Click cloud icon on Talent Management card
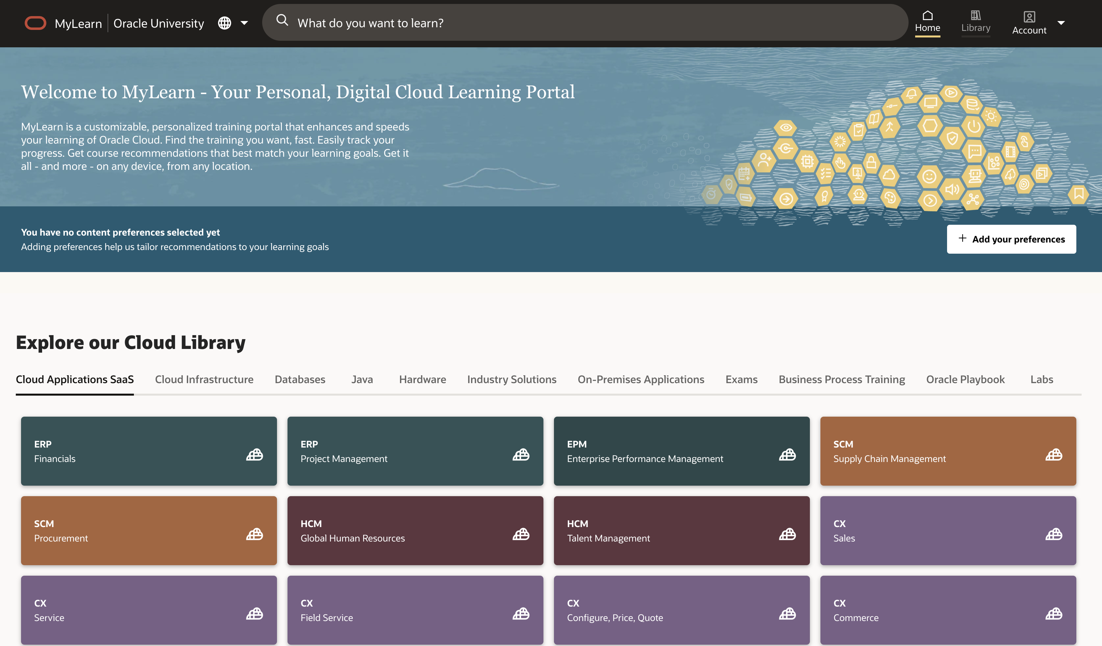This screenshot has width=1102, height=646. click(x=787, y=534)
